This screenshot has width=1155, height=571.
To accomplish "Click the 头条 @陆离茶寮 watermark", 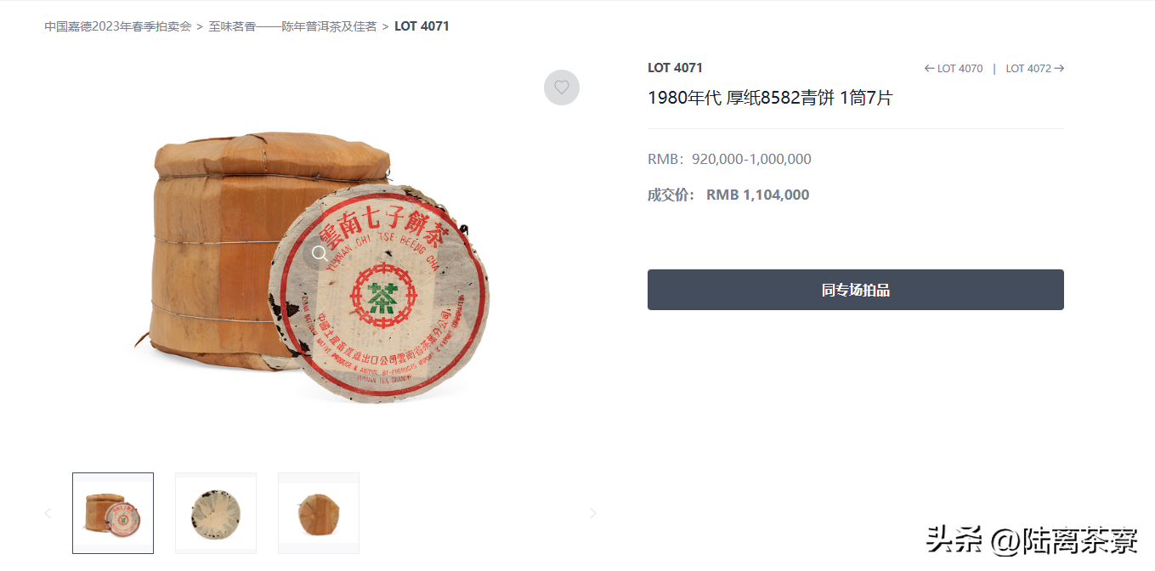I will click(1032, 539).
